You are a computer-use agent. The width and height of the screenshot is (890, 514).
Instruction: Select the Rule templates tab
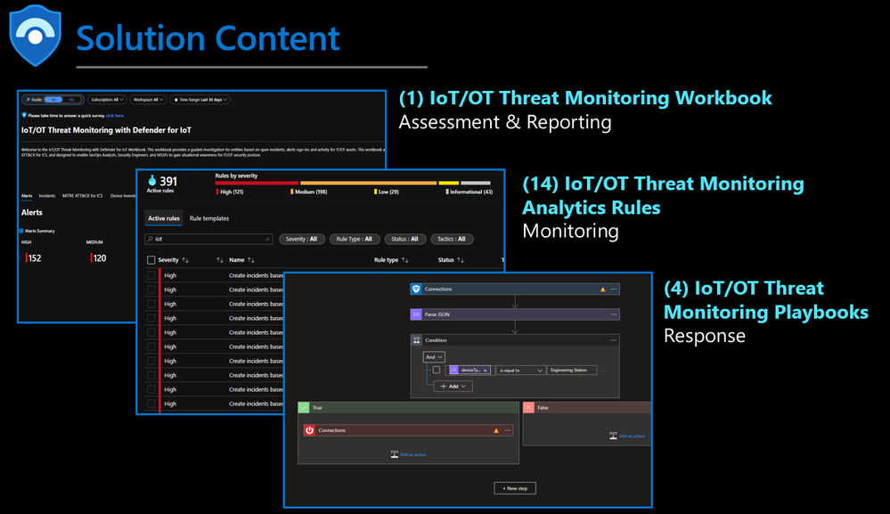(x=209, y=218)
